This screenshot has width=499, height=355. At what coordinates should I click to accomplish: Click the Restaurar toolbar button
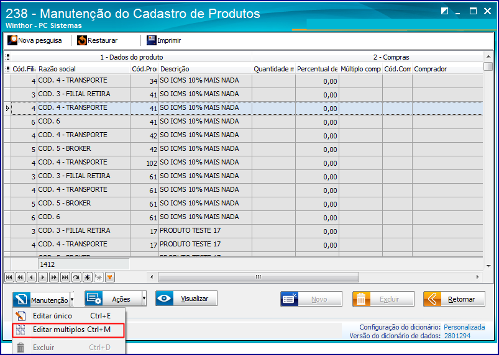pos(98,41)
